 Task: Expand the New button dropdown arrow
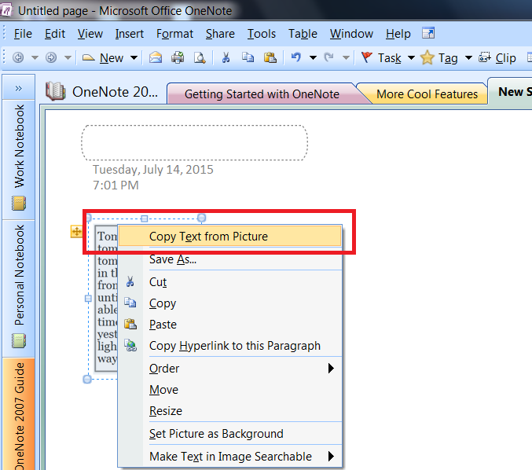134,57
